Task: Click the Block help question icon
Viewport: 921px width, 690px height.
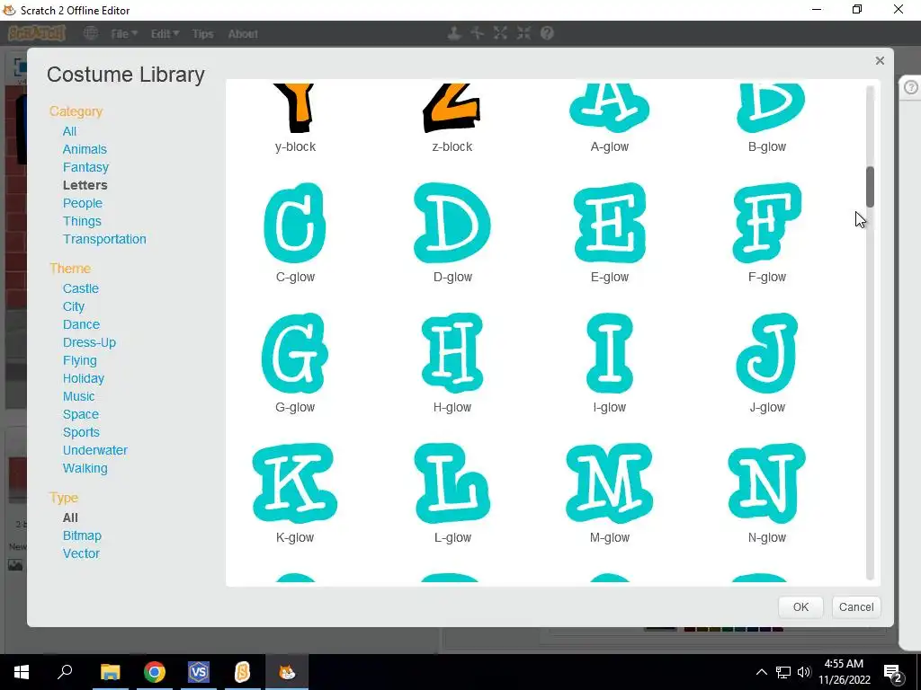Action: coord(548,33)
